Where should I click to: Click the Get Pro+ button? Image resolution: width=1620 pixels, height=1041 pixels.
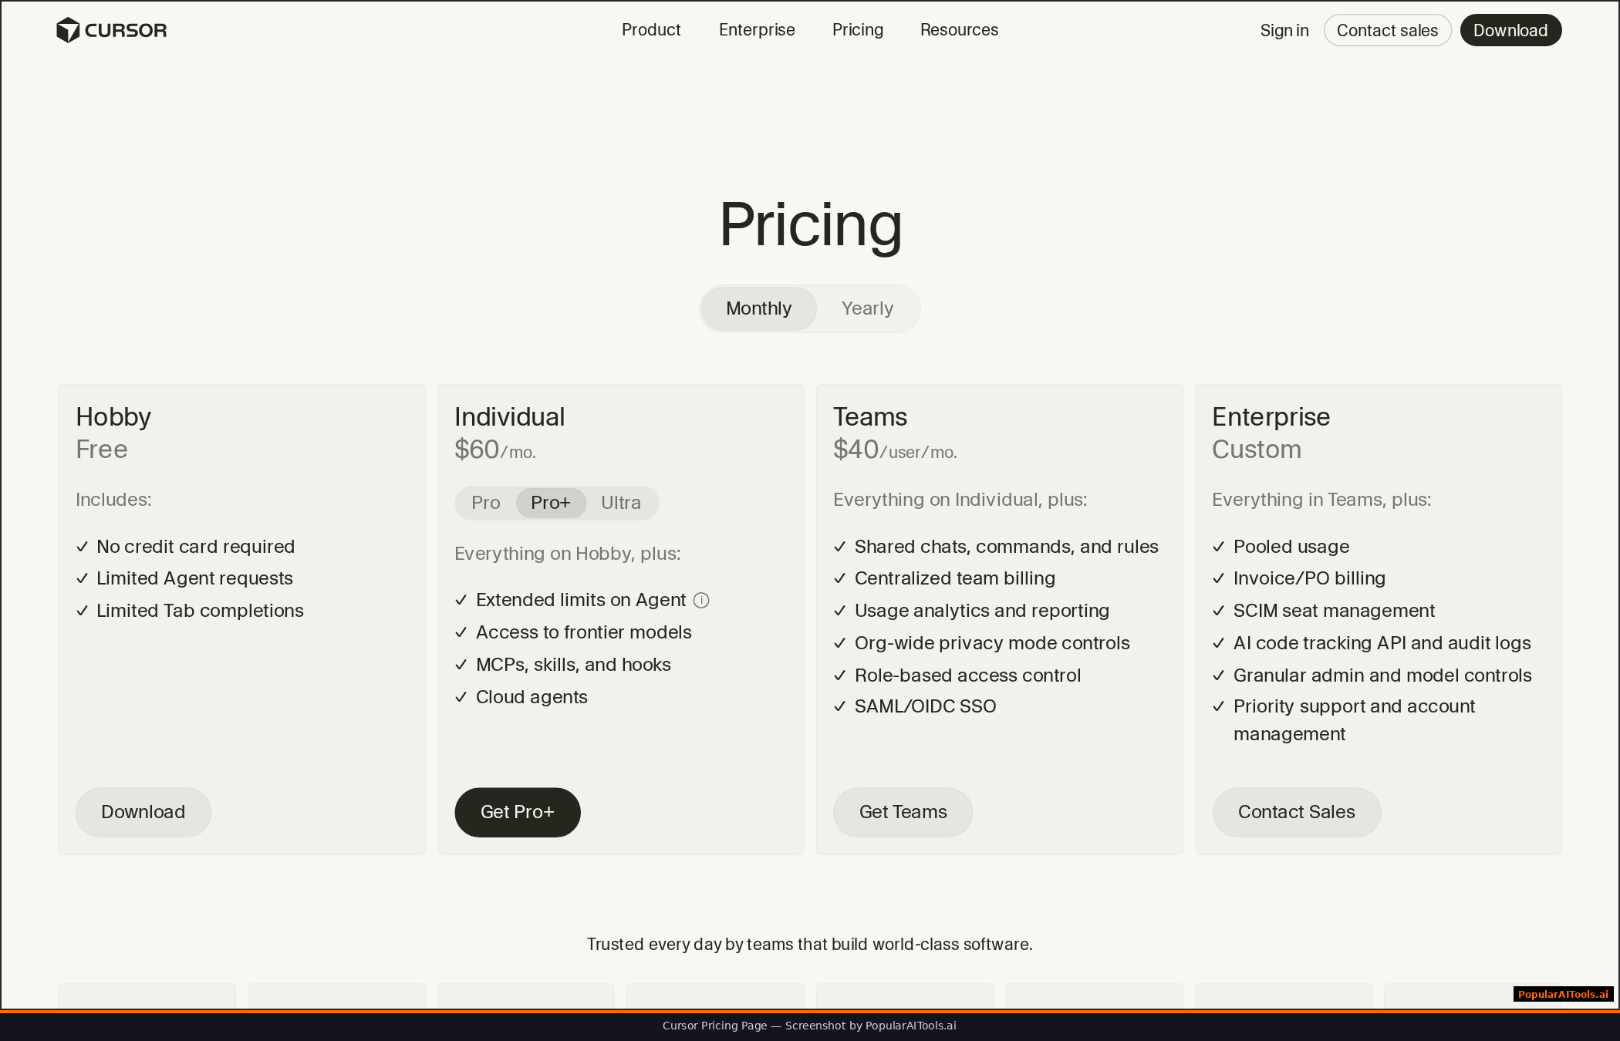[517, 812]
